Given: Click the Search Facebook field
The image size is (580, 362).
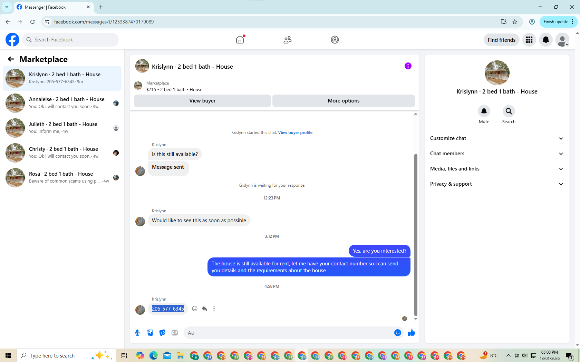Looking at the screenshot, I should (x=70, y=40).
